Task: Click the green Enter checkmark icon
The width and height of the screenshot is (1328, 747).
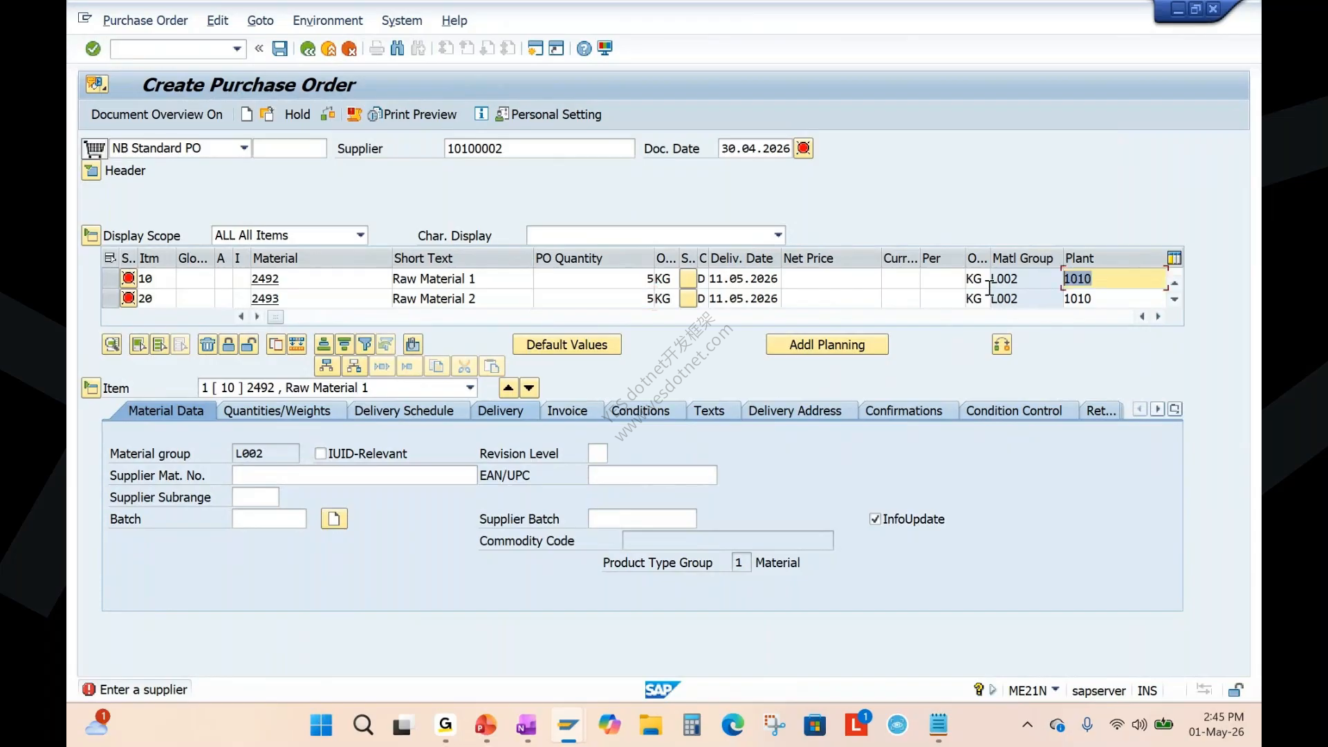Action: tap(93, 48)
